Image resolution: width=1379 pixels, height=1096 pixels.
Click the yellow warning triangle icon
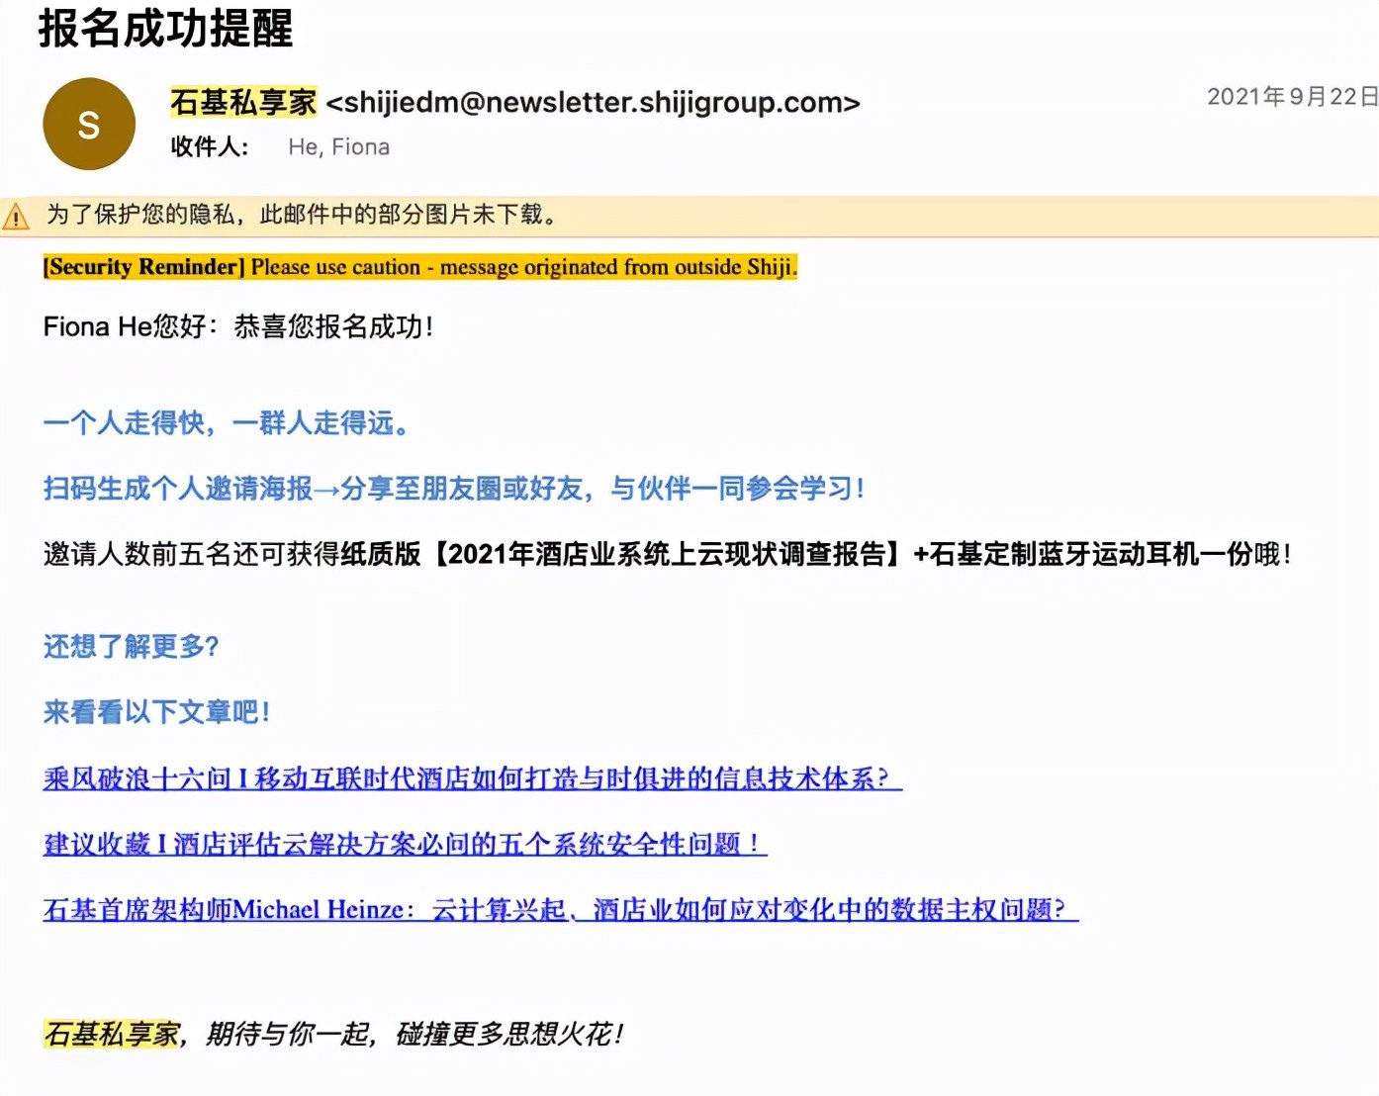coord(17,216)
